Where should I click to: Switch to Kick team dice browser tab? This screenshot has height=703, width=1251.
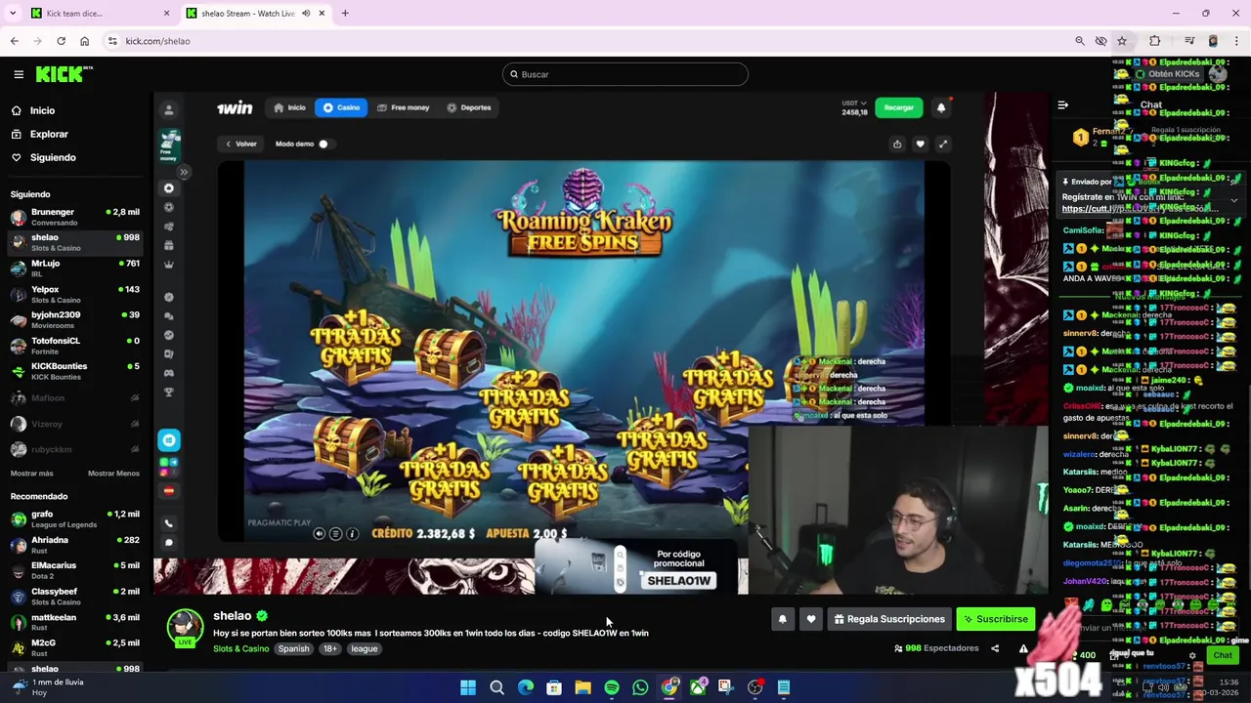click(98, 14)
